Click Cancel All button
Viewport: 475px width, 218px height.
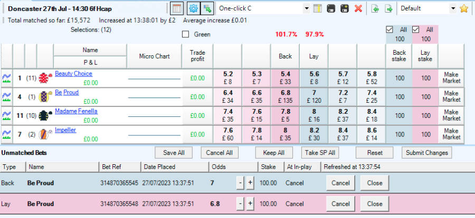click(220, 153)
